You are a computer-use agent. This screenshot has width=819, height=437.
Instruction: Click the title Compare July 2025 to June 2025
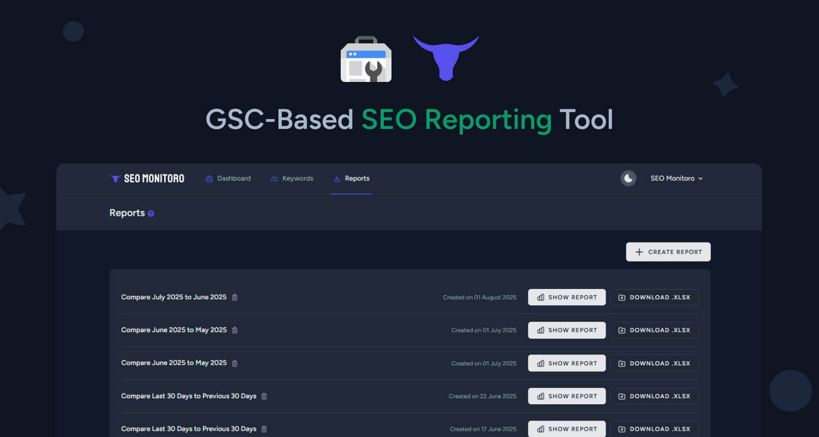(x=174, y=297)
